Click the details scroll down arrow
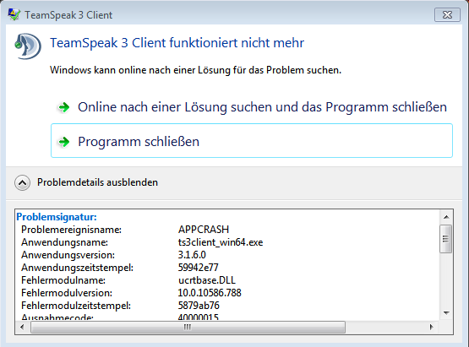This screenshot has width=469, height=347. coord(446,313)
